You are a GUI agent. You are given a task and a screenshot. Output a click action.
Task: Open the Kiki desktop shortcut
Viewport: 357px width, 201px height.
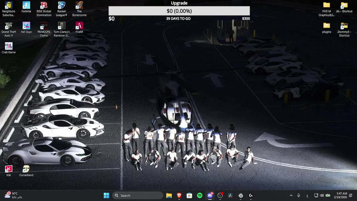pos(9,171)
